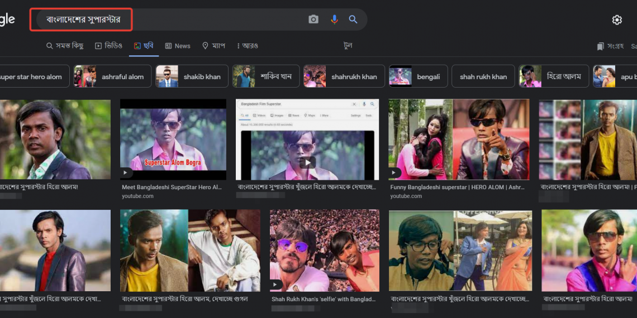Open the Shah Rukh Khan selfie thumbnail
The height and width of the screenshot is (318, 637).
[x=325, y=250]
